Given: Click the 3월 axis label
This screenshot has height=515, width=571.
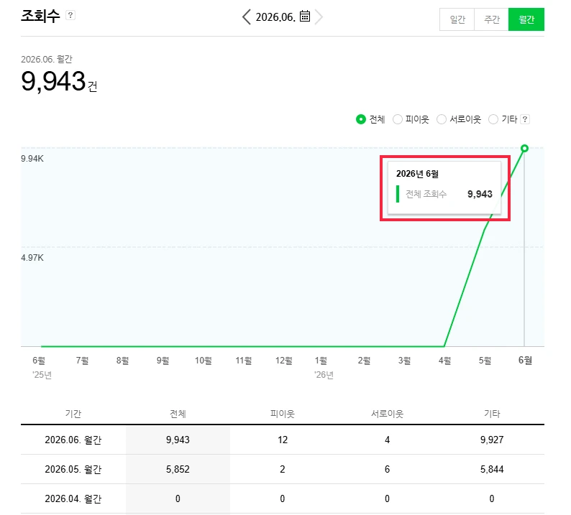Looking at the screenshot, I should click(404, 361).
